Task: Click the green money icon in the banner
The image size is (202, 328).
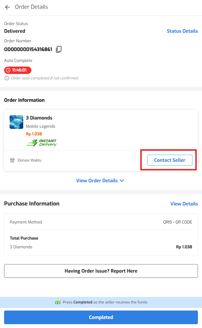Action: pos(58,302)
